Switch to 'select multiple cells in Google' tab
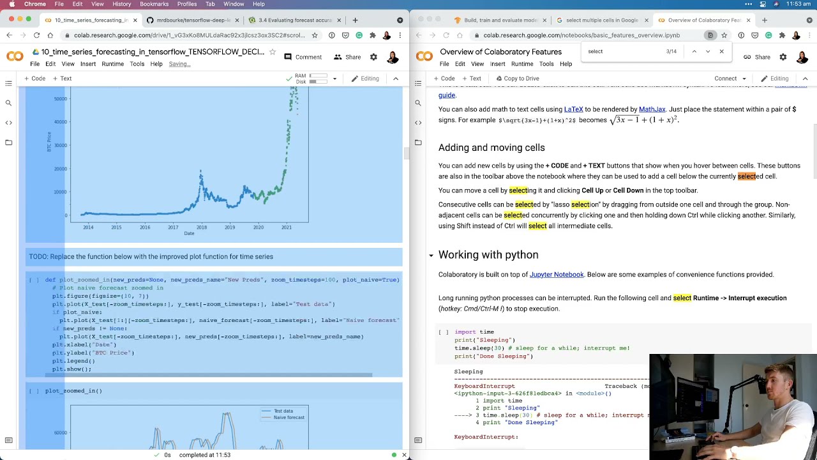This screenshot has height=460, width=817. coord(601,20)
